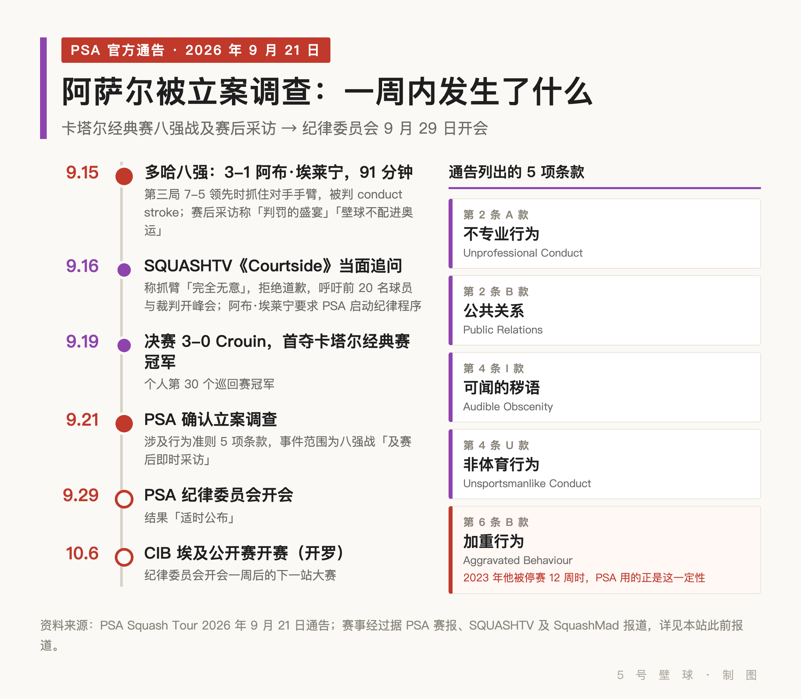
Task: Click the label 第 2 条 A 款
Action: point(496,215)
